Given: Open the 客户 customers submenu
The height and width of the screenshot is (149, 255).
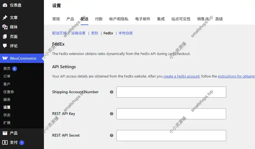Looking at the screenshot, I should point(7,84).
